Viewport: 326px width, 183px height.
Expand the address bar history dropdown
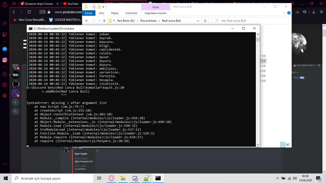tap(198, 21)
